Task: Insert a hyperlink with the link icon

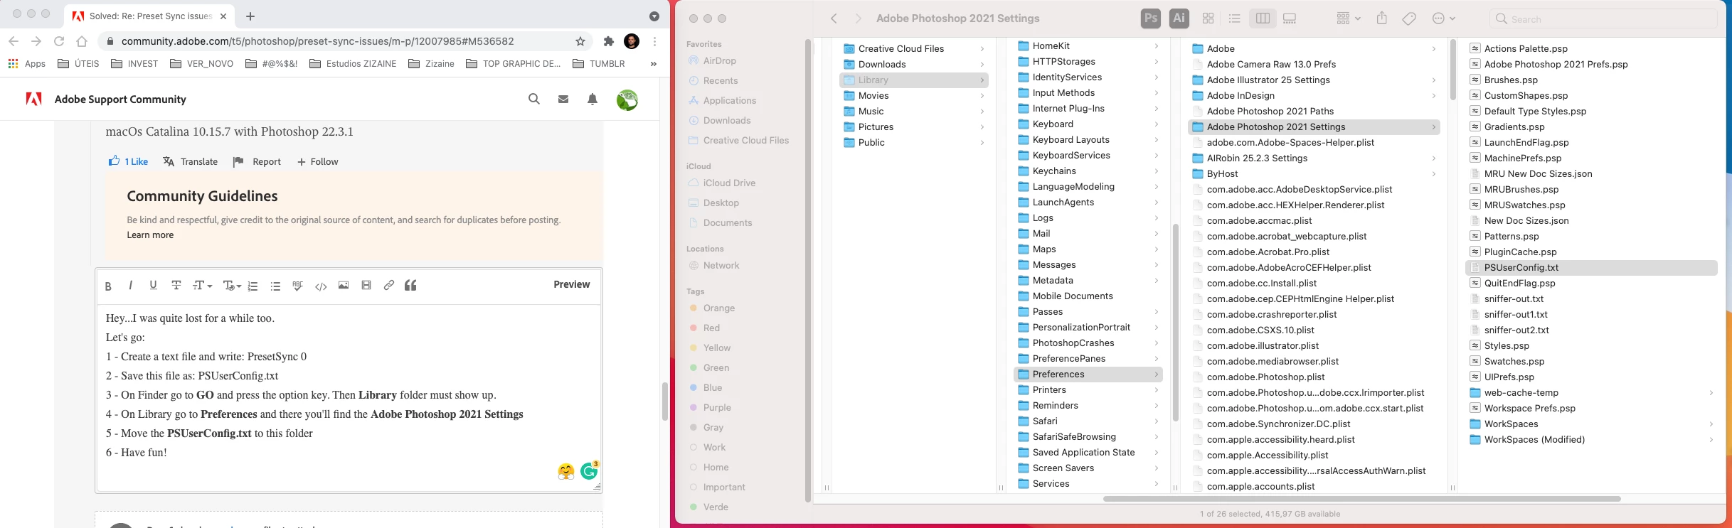Action: coord(388,285)
